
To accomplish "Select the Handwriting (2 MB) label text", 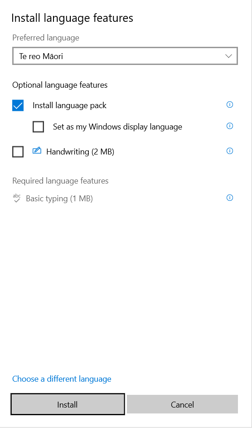I will [x=80, y=152].
